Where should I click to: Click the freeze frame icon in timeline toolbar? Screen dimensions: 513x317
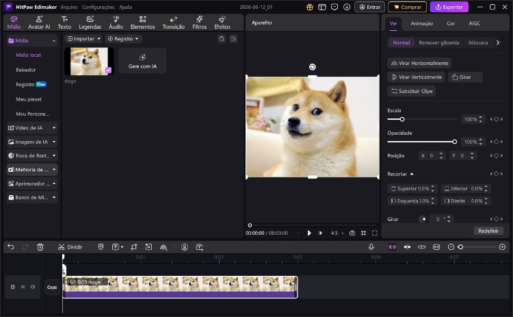click(199, 247)
